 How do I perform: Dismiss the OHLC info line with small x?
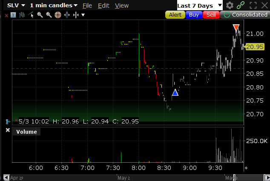(x=16, y=120)
